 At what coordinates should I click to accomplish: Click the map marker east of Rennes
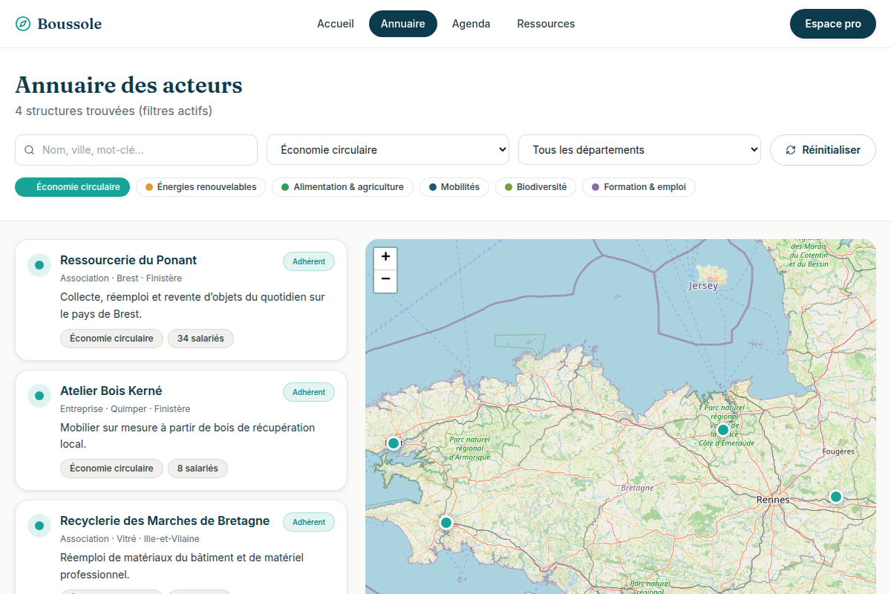(836, 497)
